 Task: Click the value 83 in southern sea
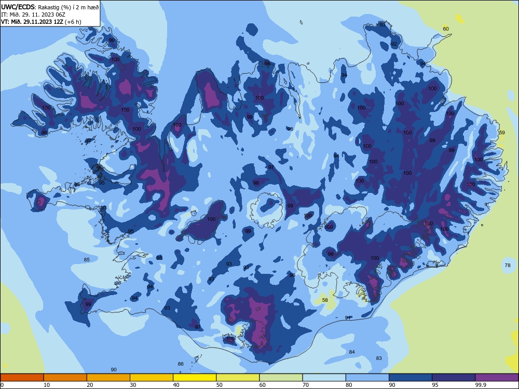pyautogui.click(x=379, y=358)
